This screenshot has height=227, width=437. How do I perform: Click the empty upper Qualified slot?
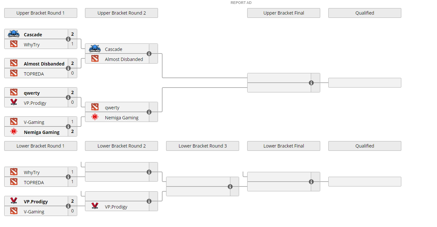tap(365, 83)
